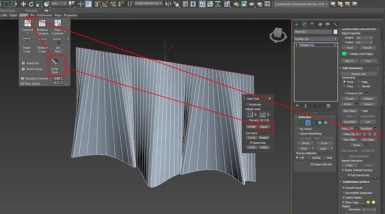This screenshot has height=214, width=385.
Task: Toggle the Ignore Backfacing checkbox
Action: pos(299,133)
